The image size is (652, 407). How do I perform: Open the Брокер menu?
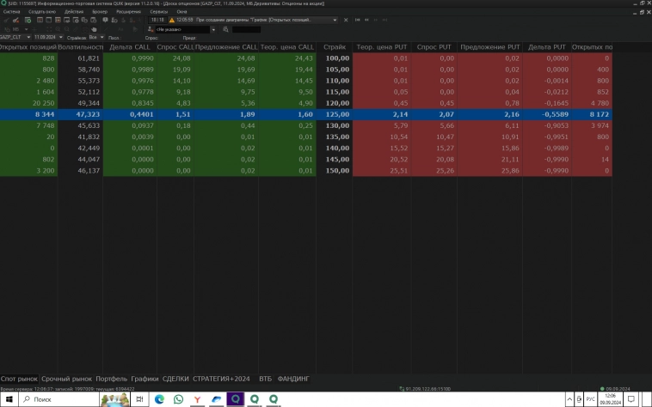[x=100, y=12]
